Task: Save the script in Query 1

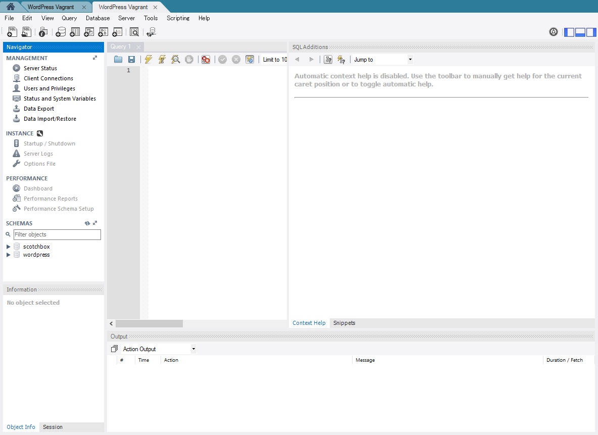Action: click(x=132, y=60)
